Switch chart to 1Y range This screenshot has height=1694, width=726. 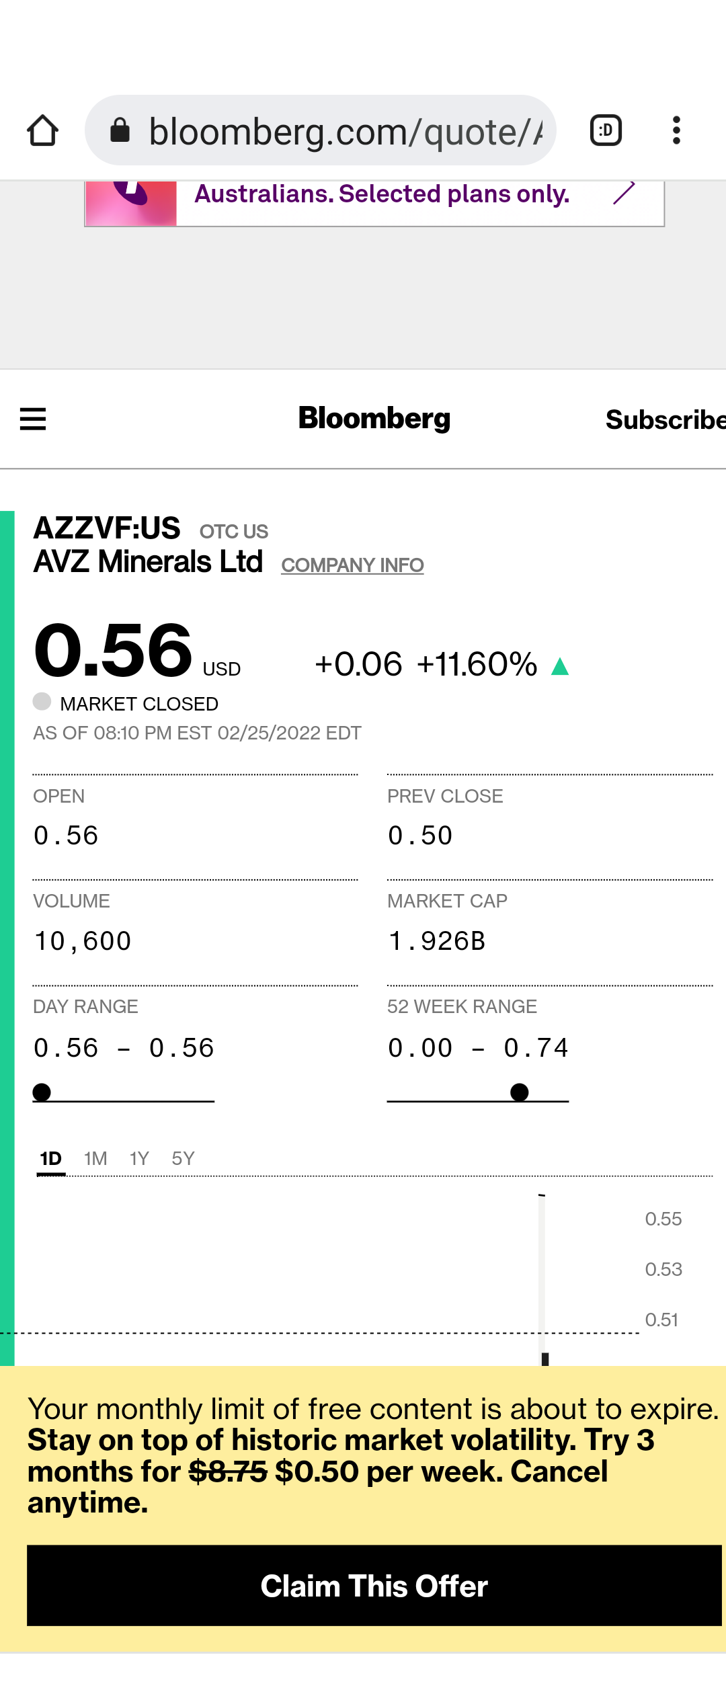tap(139, 1159)
